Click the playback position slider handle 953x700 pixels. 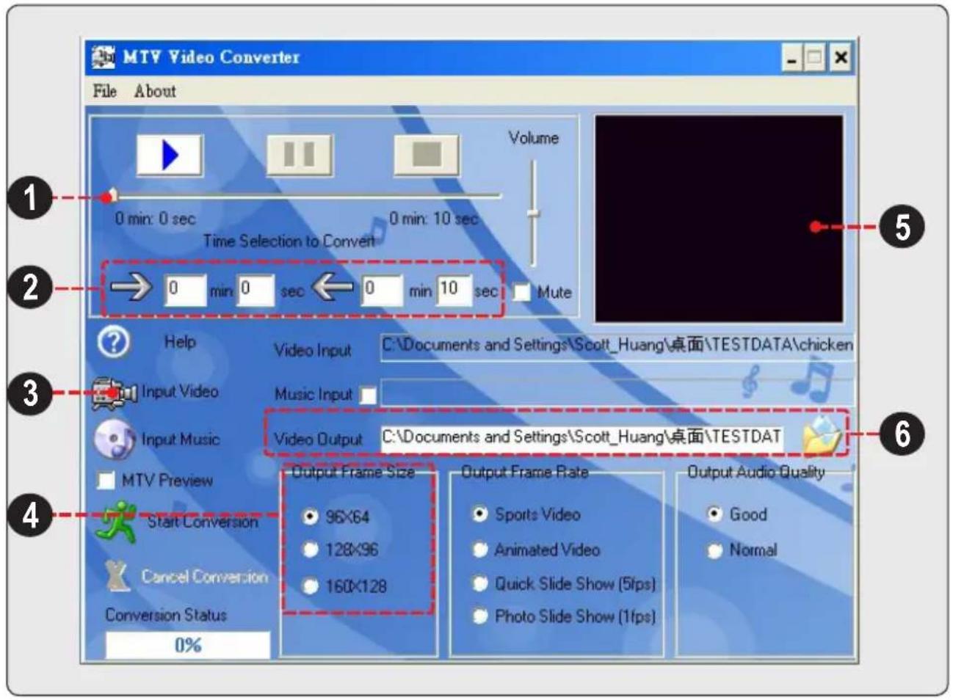click(x=112, y=195)
